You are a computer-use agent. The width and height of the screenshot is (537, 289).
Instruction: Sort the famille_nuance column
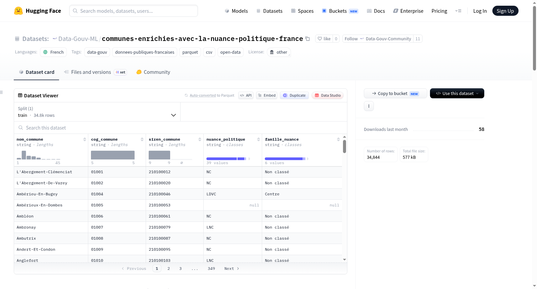pyautogui.click(x=338, y=139)
